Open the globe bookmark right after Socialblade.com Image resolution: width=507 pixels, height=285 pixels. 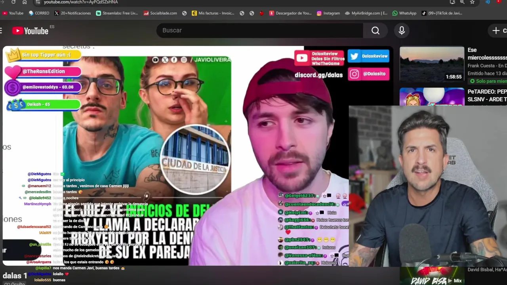(x=184, y=13)
